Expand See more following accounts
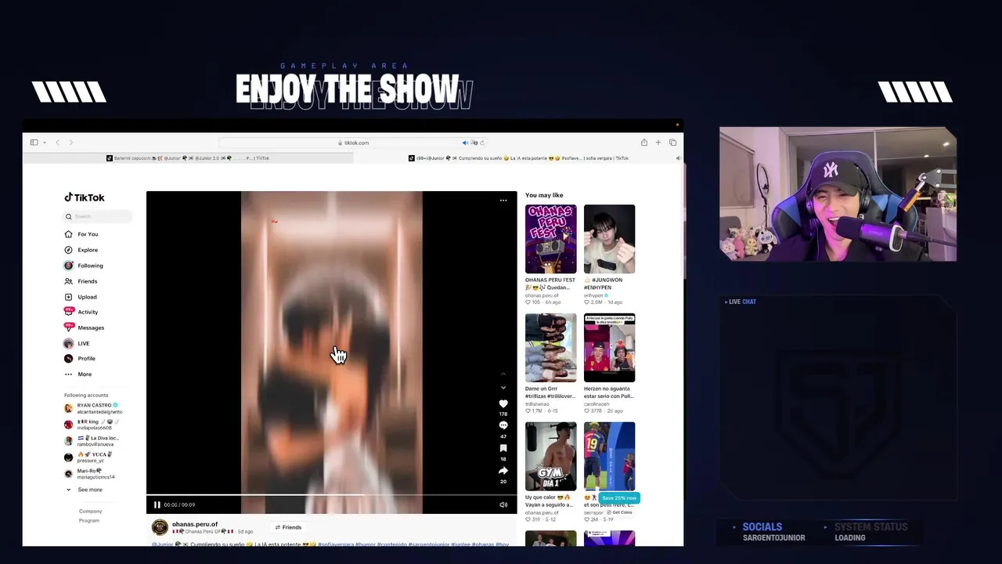 click(85, 490)
